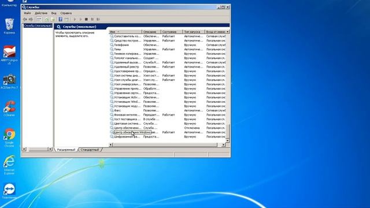The width and height of the screenshot is (370, 208).
Task: Open the Действие menu
Action: pos(41,13)
